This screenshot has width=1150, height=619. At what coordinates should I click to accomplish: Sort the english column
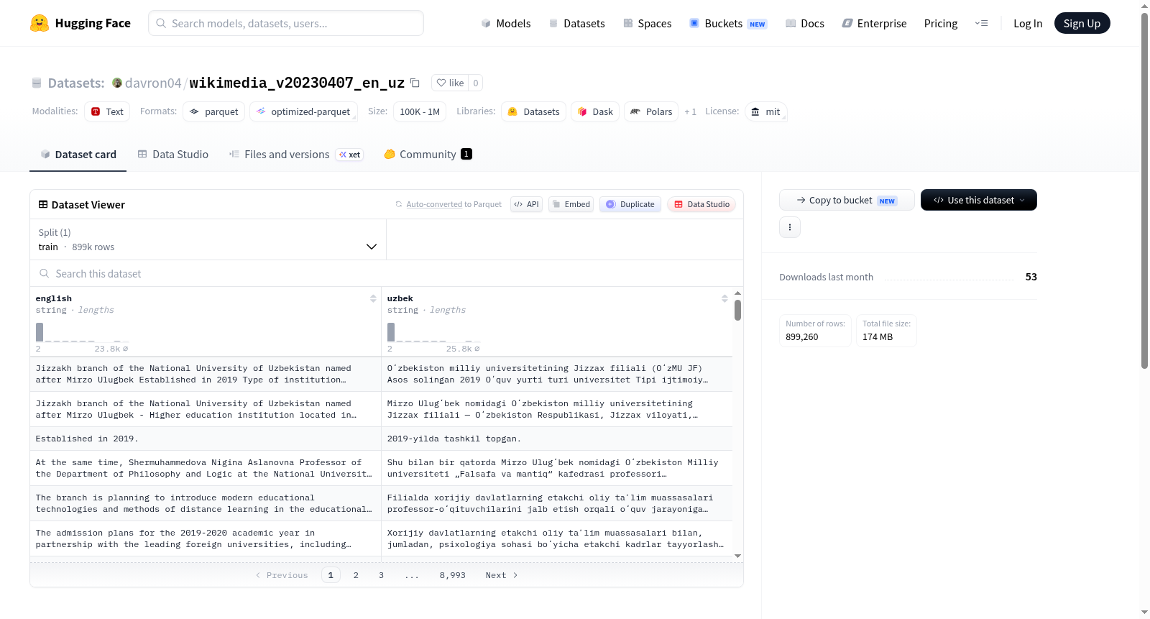pyautogui.click(x=373, y=298)
